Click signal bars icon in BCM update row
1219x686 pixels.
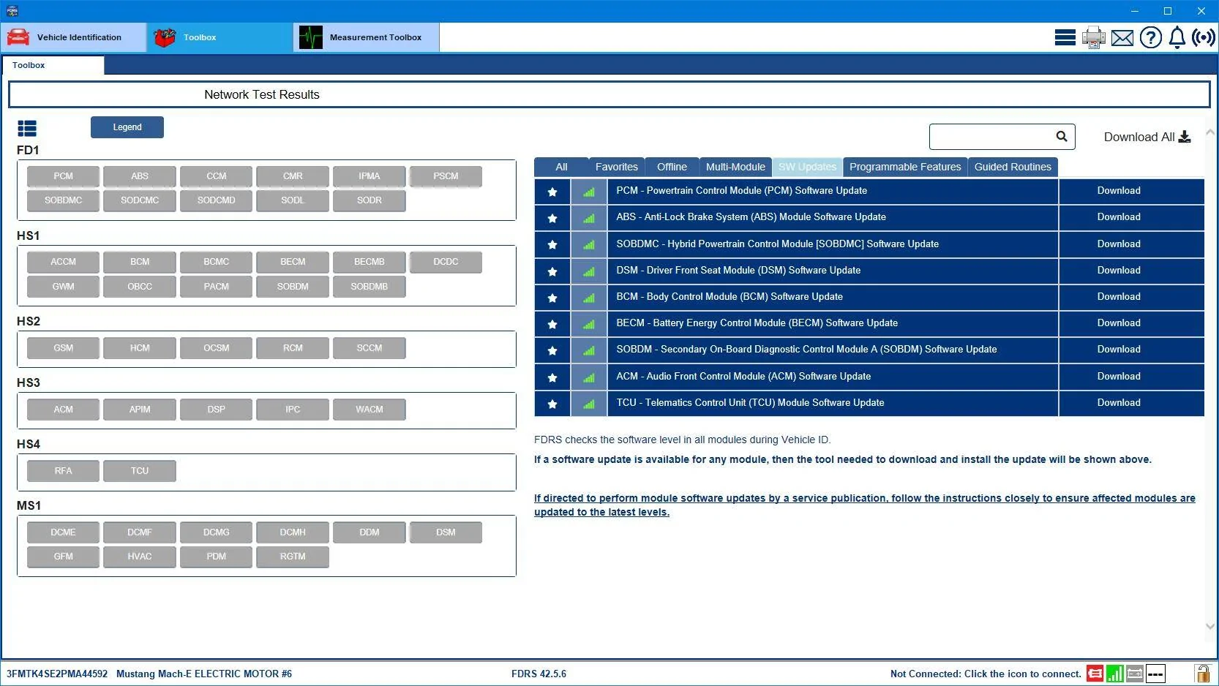point(589,298)
